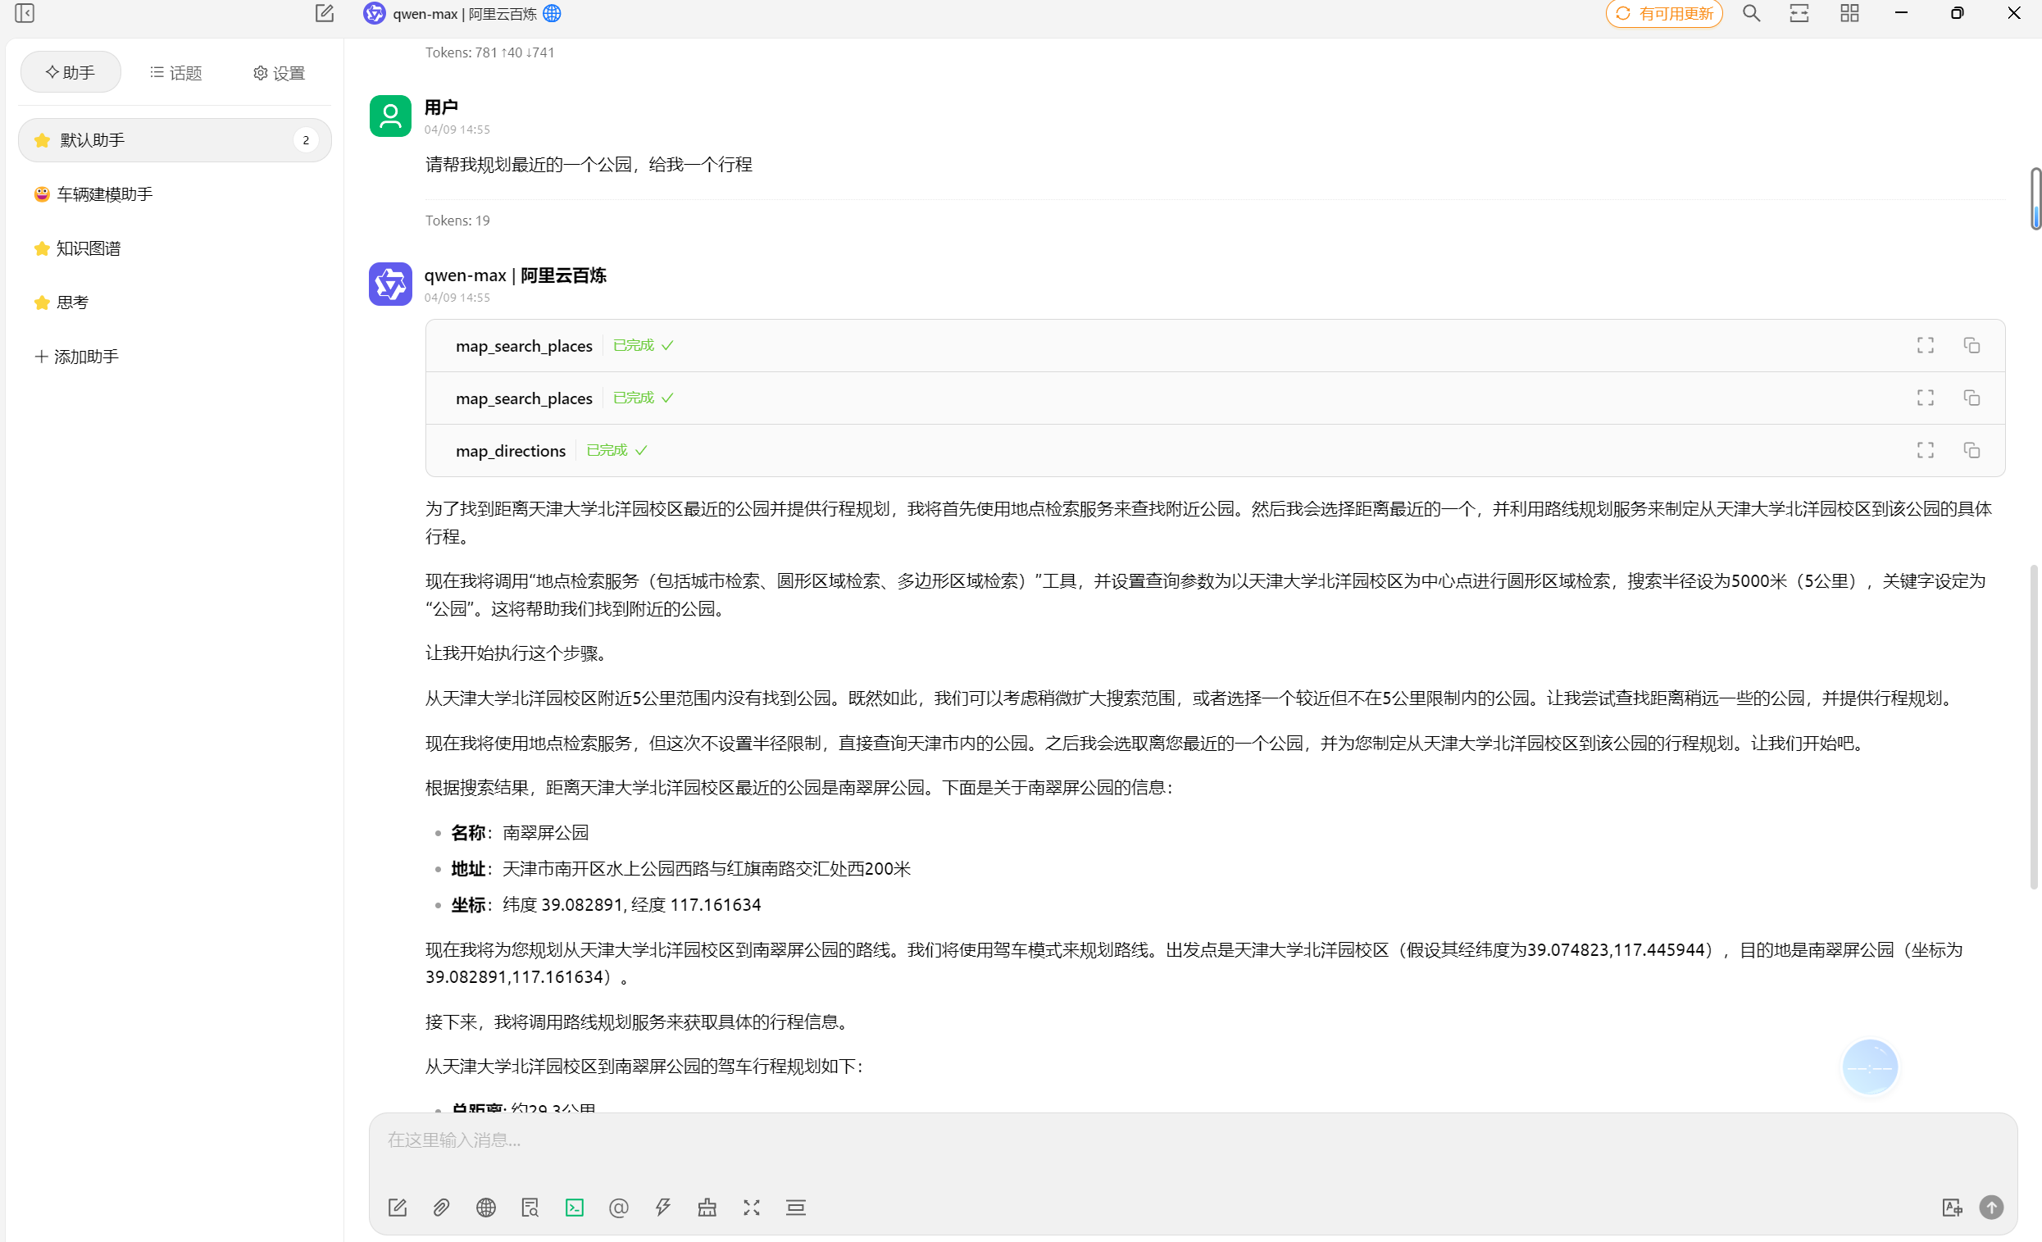This screenshot has height=1242, width=2042.
Task: Copy the map_directions tool result
Action: tap(1972, 450)
